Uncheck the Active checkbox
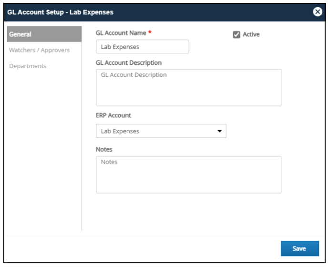 coord(236,34)
